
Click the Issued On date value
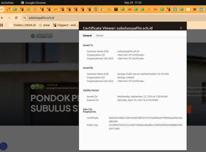[143, 96]
